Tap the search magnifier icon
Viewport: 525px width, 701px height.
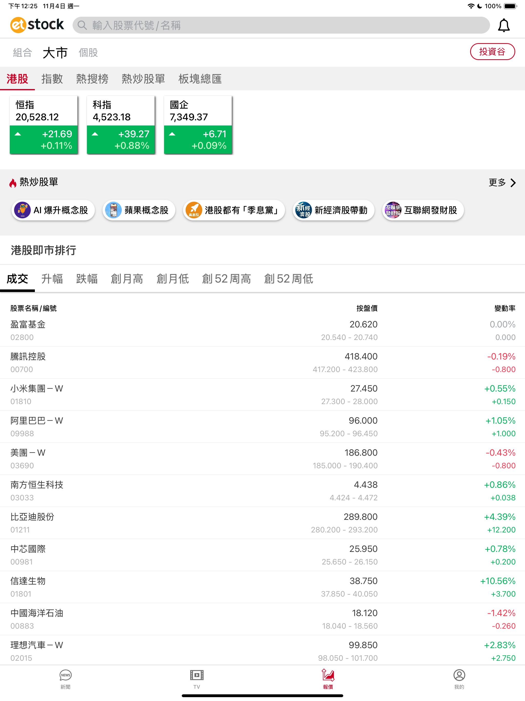click(x=82, y=25)
